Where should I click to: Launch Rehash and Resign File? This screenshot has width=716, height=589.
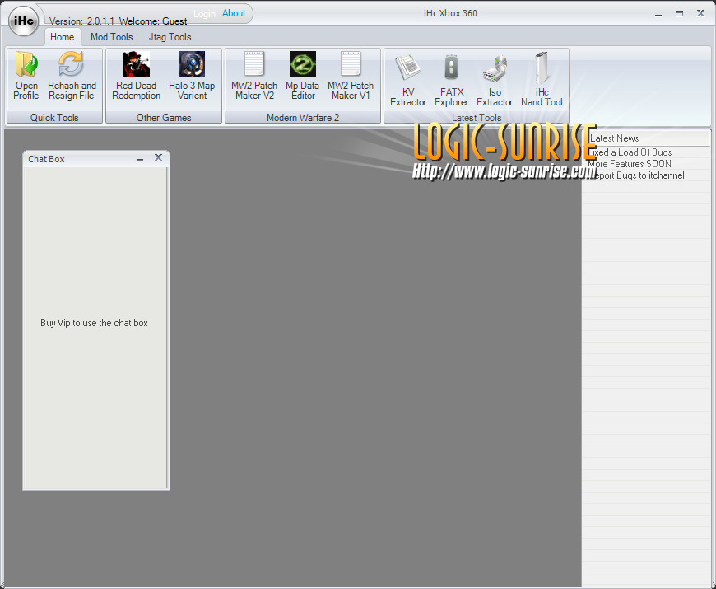coord(72,76)
